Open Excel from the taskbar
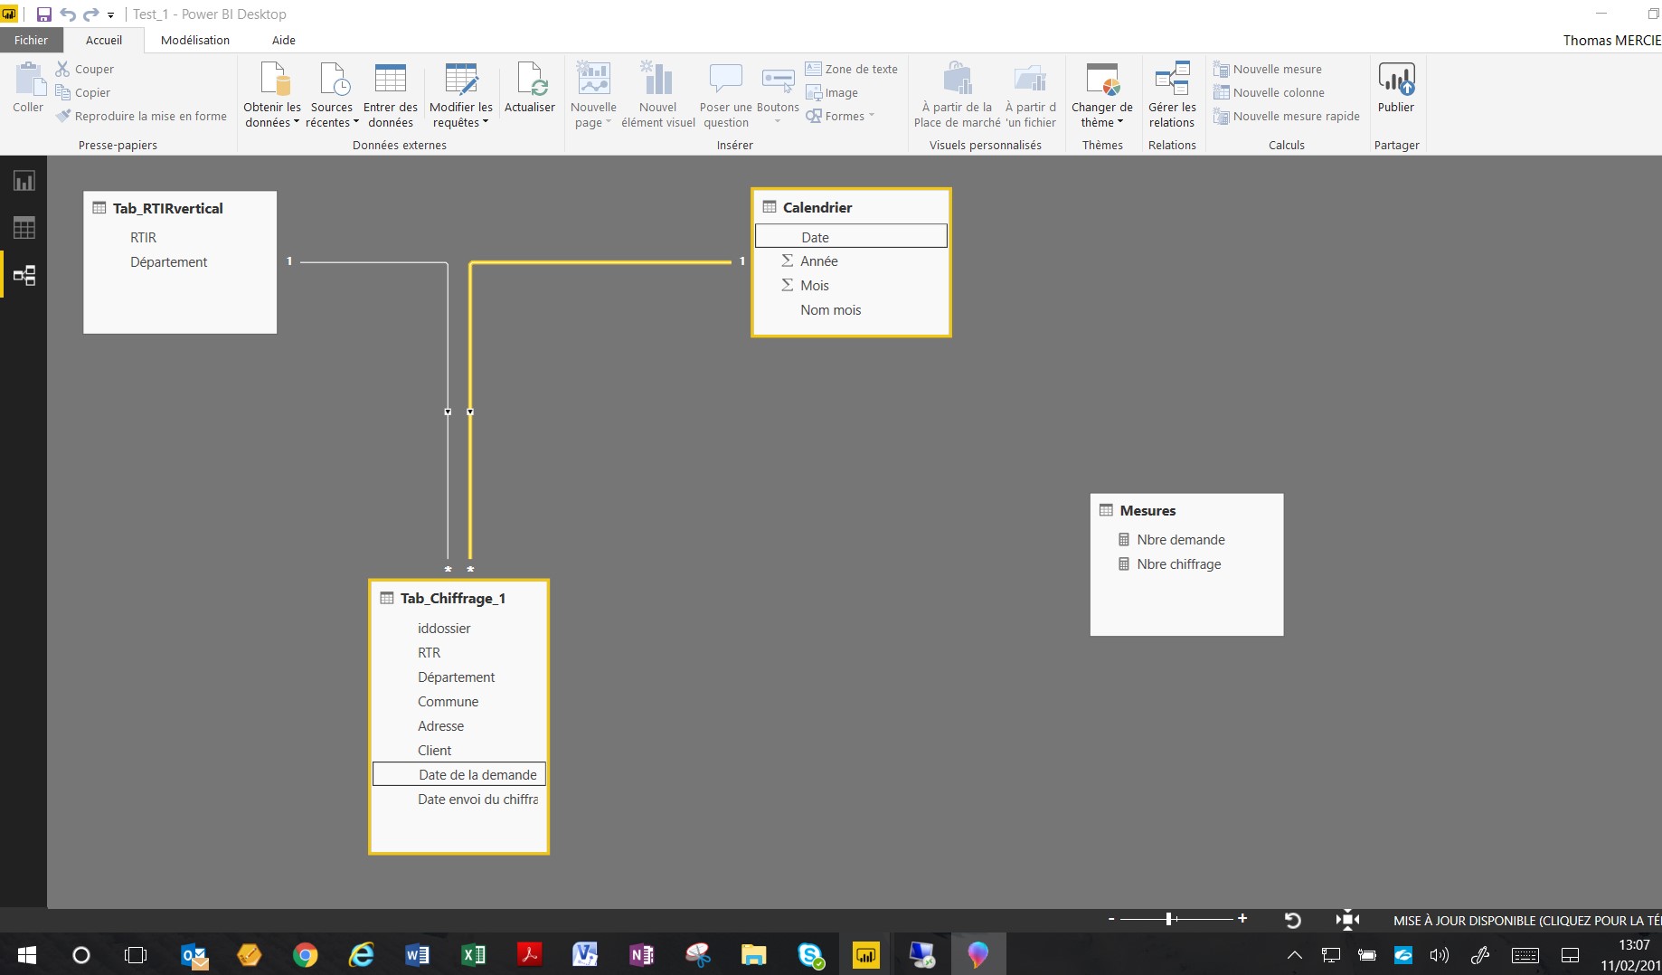1662x975 pixels. [x=473, y=954]
